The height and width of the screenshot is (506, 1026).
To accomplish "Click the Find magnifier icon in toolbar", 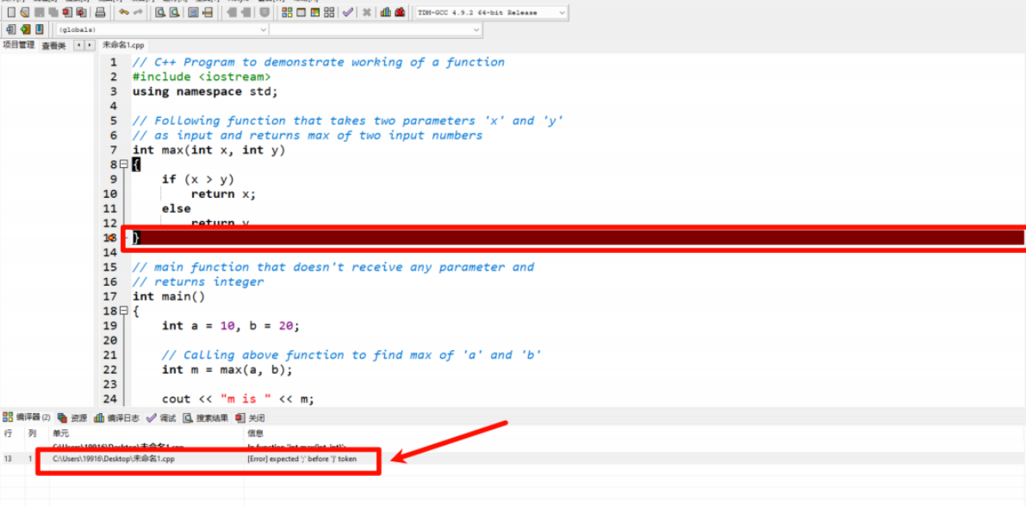I will [x=160, y=13].
